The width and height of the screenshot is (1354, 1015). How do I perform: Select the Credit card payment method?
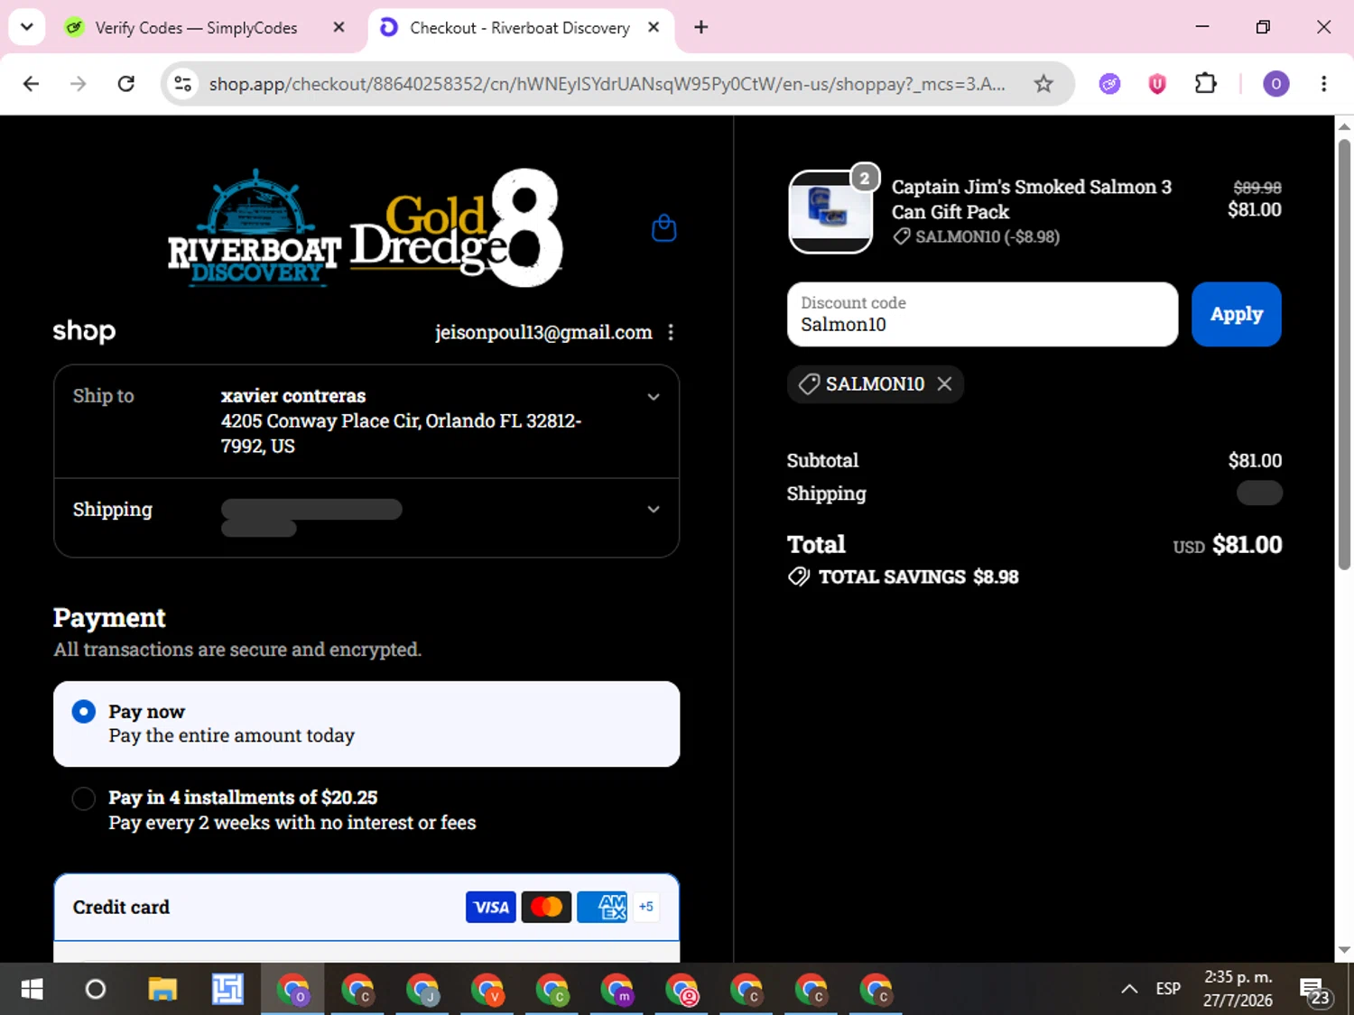(366, 907)
